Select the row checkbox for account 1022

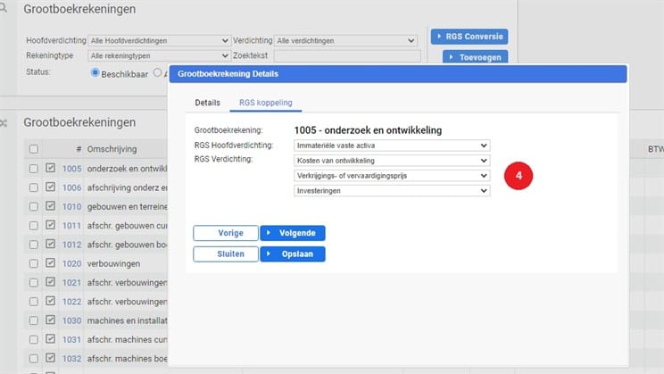point(33,302)
